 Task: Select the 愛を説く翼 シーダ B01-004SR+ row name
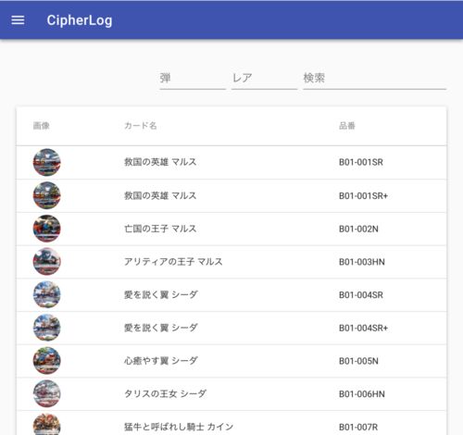tap(161, 328)
